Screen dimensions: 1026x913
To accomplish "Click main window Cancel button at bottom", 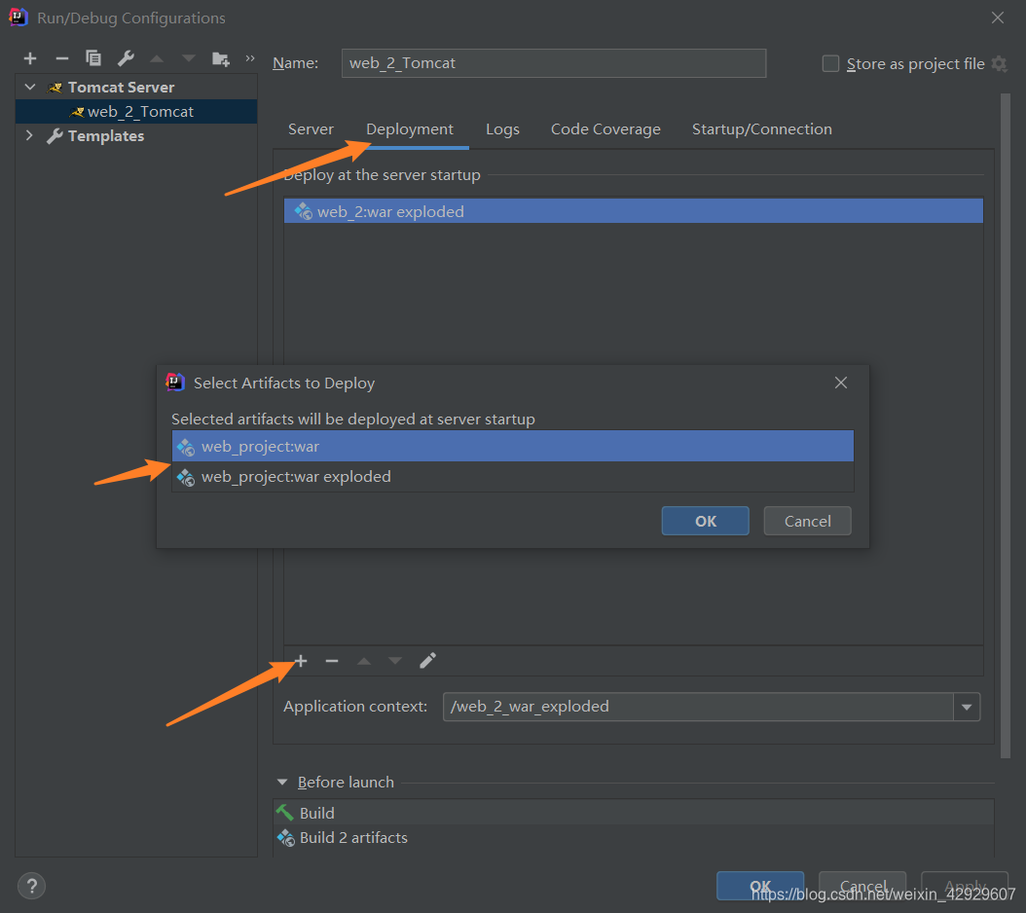I will (862, 886).
